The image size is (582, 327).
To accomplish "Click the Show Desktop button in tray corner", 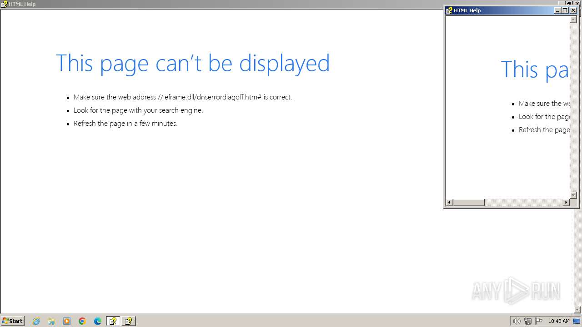I will 577,321.
